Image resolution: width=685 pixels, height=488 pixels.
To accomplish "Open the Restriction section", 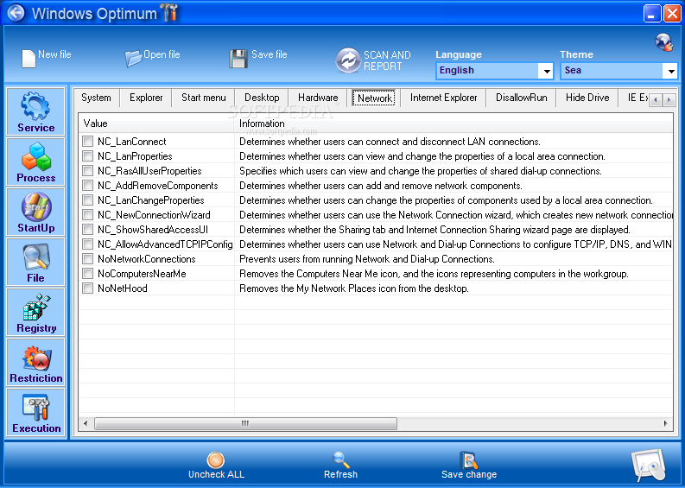I will (35, 362).
